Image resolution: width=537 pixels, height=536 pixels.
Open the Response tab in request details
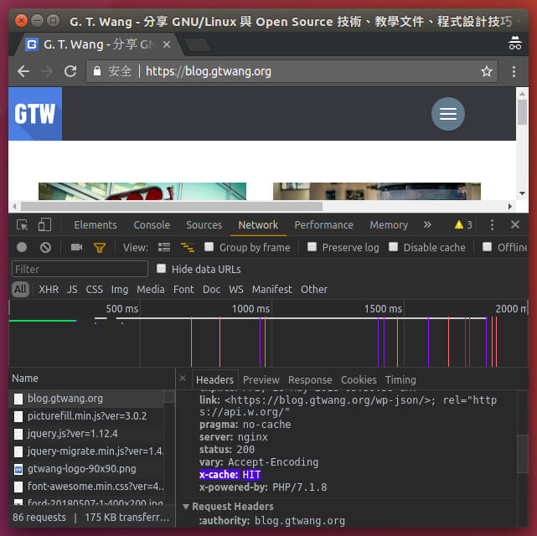click(310, 379)
